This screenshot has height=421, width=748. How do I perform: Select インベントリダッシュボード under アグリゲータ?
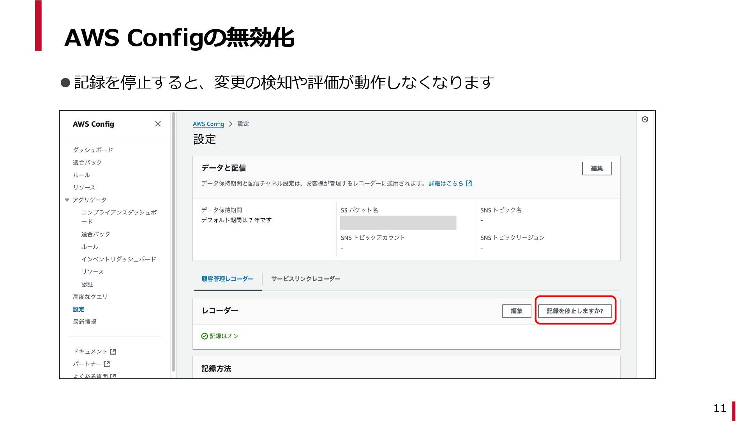click(118, 259)
